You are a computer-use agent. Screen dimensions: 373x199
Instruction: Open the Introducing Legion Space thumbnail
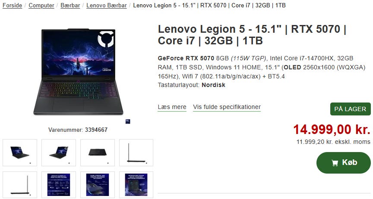(x=136, y=185)
